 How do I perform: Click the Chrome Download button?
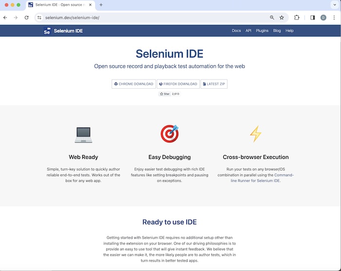pos(134,84)
